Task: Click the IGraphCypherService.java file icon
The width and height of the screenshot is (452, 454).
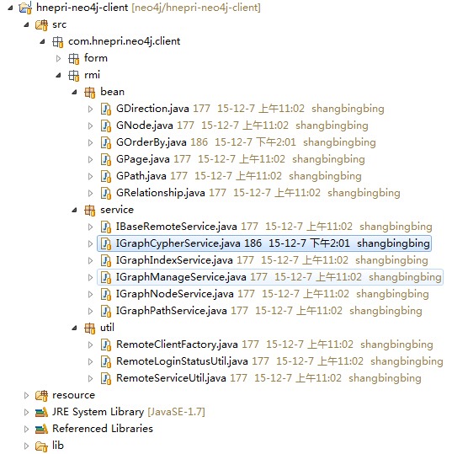Action: pyautogui.click(x=106, y=243)
